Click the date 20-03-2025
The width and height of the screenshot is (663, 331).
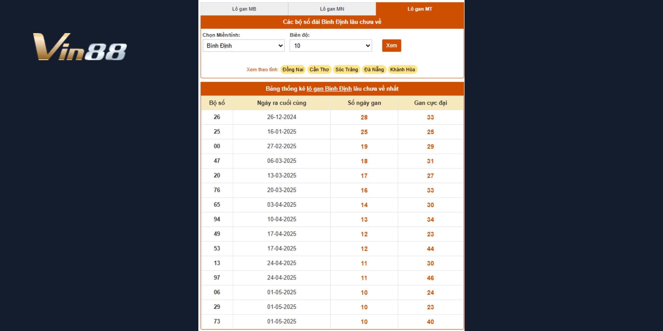pyautogui.click(x=282, y=190)
